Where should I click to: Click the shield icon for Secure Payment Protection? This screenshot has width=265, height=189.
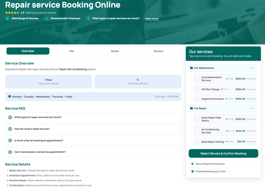193,164
